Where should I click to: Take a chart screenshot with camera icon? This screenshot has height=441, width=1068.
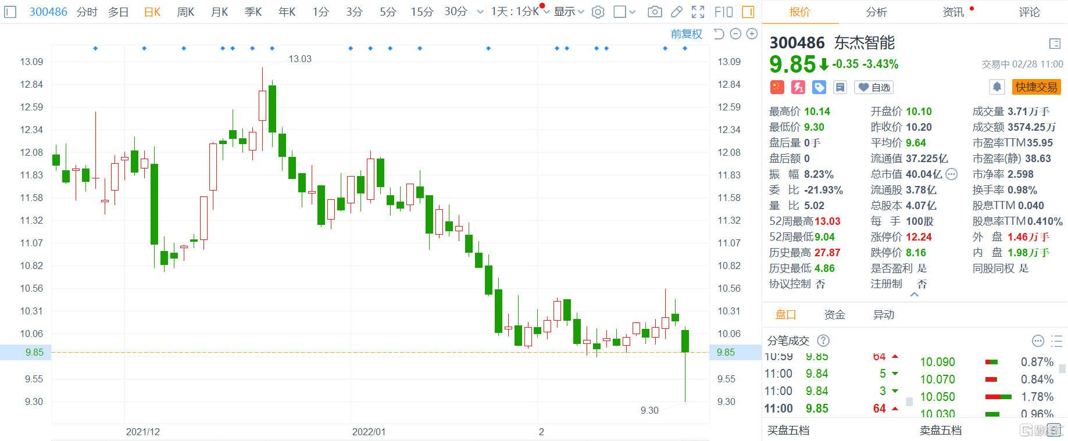(655, 12)
